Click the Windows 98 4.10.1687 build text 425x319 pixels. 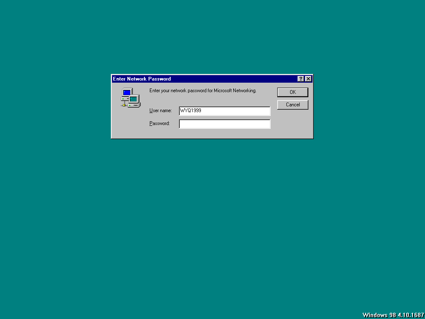[393, 315]
